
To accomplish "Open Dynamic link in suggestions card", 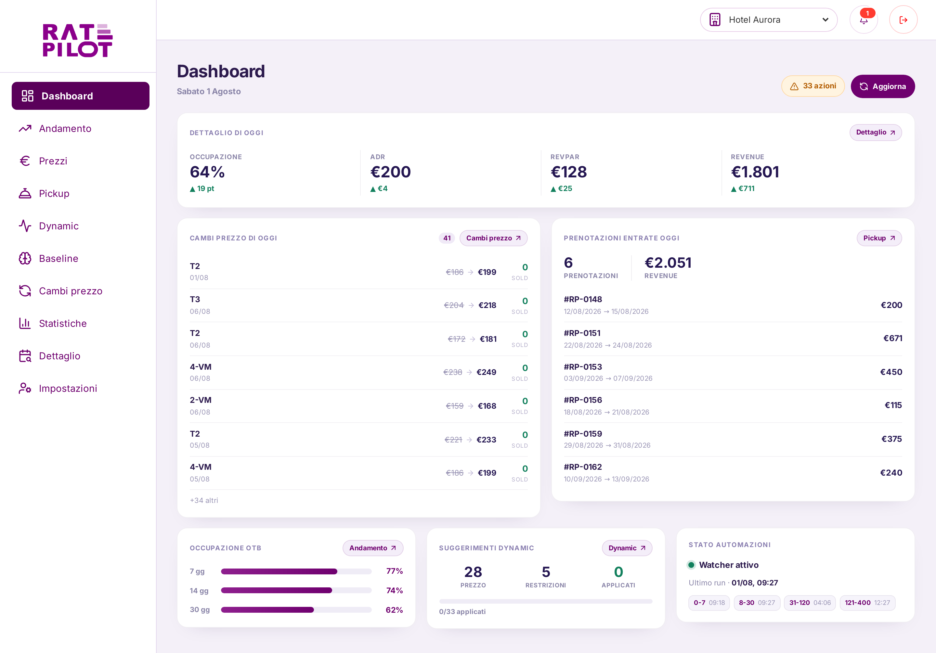I will (x=627, y=548).
